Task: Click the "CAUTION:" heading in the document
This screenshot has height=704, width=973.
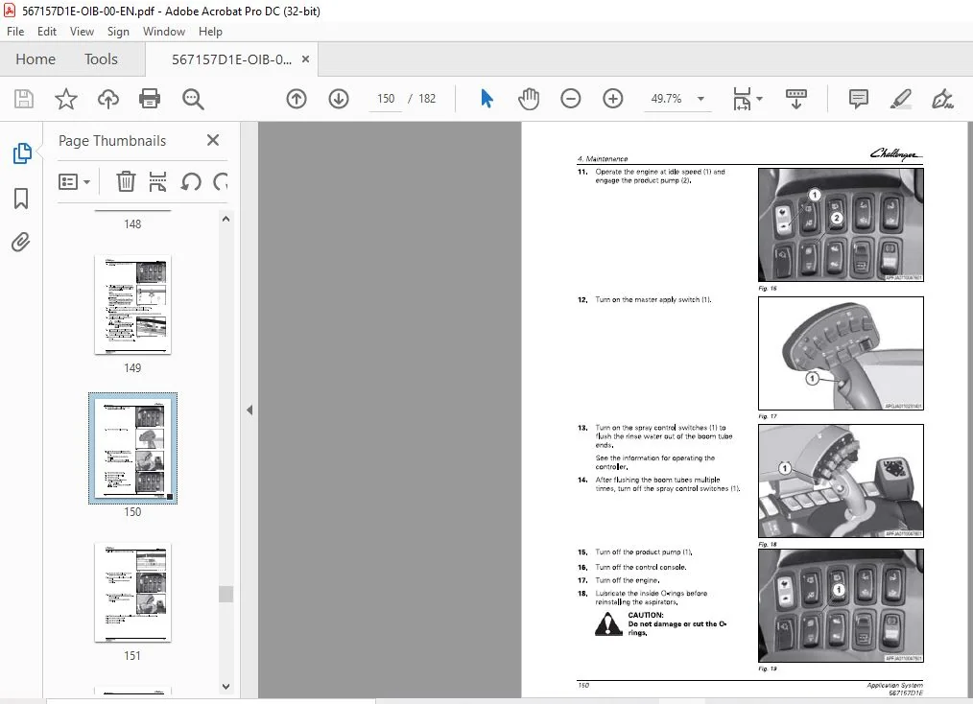Action: (x=646, y=616)
